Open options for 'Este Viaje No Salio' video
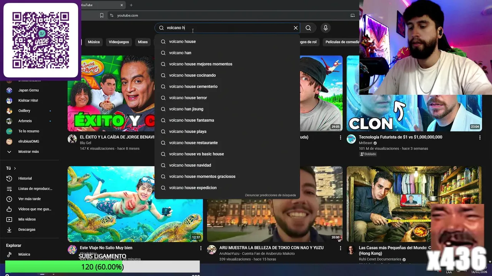Screen dimensions: 492x276 (201, 248)
